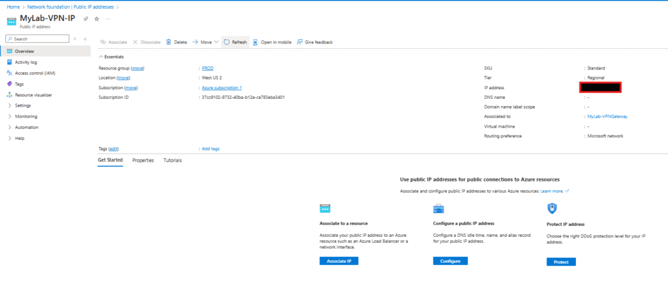
Task: Click the Resource visualizer icon
Action: point(9,95)
